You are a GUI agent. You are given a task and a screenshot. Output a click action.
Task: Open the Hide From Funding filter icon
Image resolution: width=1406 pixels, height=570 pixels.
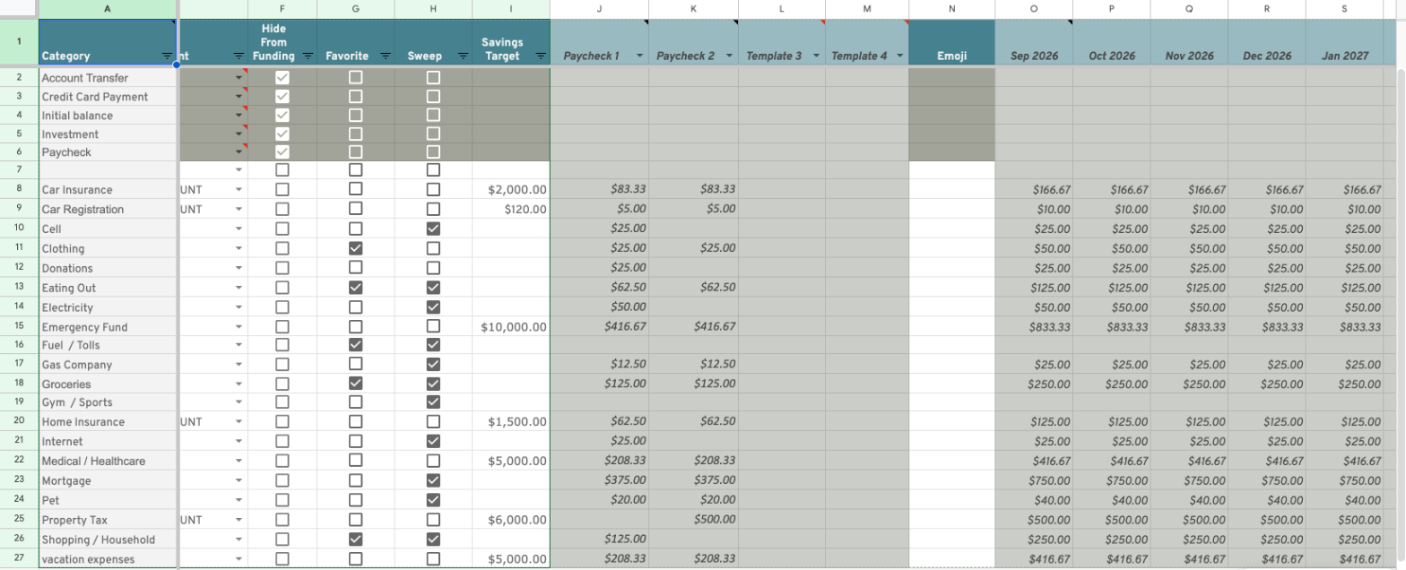click(x=308, y=56)
